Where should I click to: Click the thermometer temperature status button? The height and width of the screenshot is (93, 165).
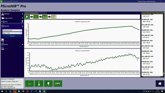[39, 83]
